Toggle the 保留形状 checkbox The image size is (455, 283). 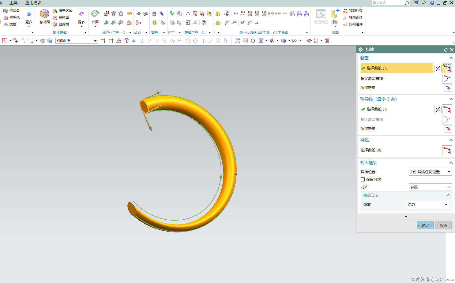coord(363,180)
